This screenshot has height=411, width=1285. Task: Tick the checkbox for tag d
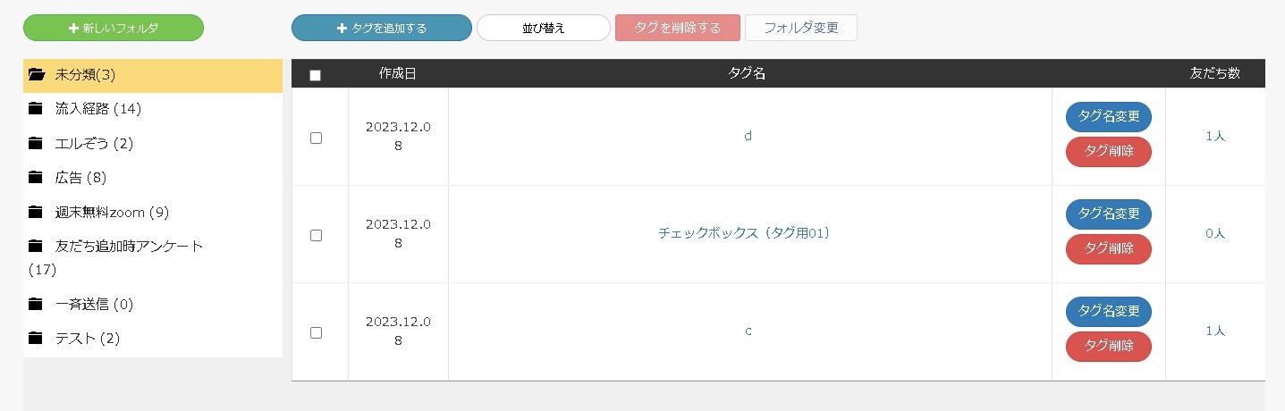316,138
